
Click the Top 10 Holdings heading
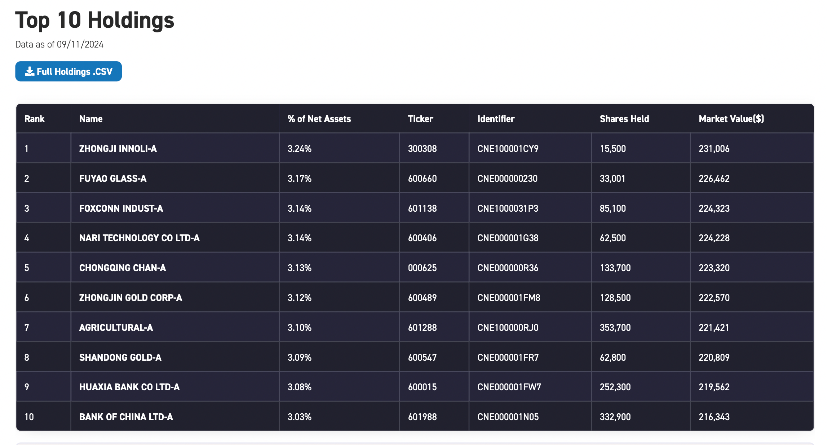94,20
